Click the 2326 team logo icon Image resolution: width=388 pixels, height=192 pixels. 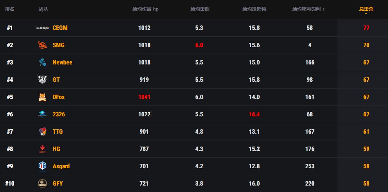42,114
